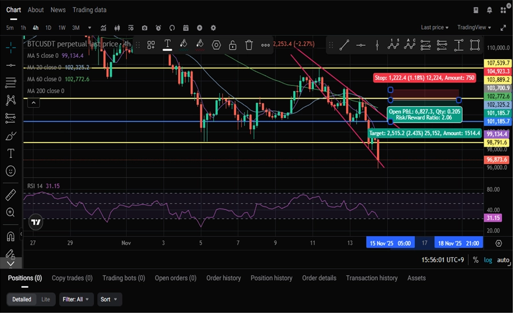
Task: Select the crosshair cursor tool
Action: coord(10,48)
